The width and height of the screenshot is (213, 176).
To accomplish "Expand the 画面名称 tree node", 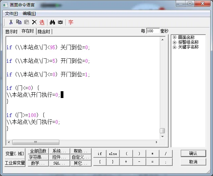I will pyautogui.click(x=174, y=37).
